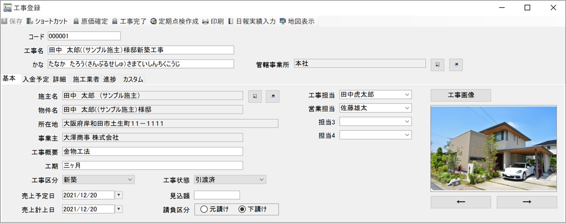Click the first icon button beside 管轄事業所

(x=437, y=65)
